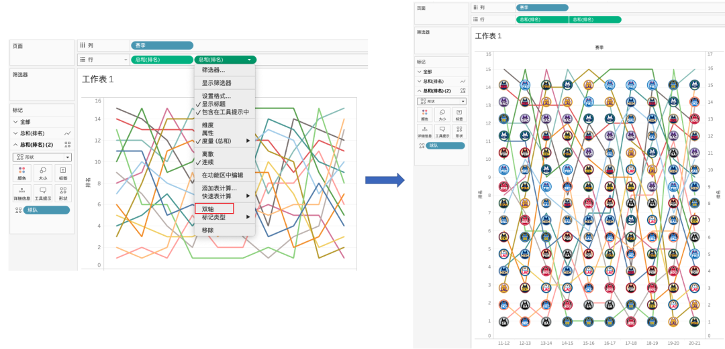Click shape icon beside 球队 pill in right window
725x349 pixels.
tap(421, 145)
